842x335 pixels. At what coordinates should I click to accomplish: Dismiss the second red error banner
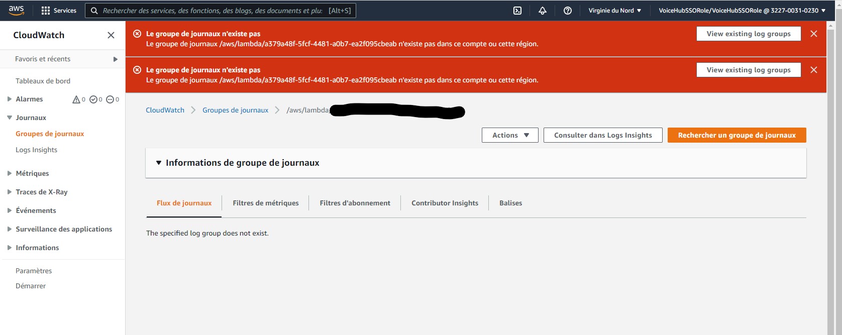(814, 70)
